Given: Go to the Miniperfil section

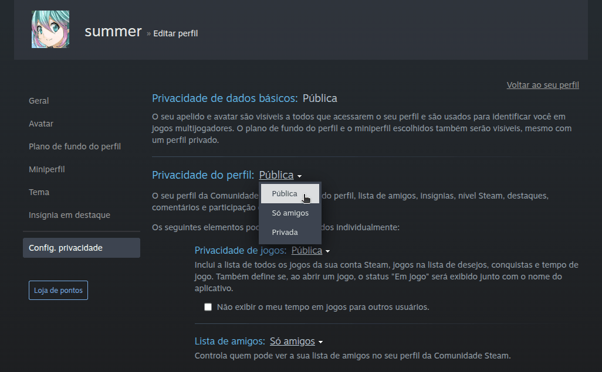Looking at the screenshot, I should (x=46, y=169).
